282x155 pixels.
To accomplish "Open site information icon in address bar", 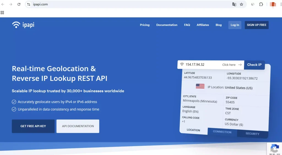I will click(29, 4).
